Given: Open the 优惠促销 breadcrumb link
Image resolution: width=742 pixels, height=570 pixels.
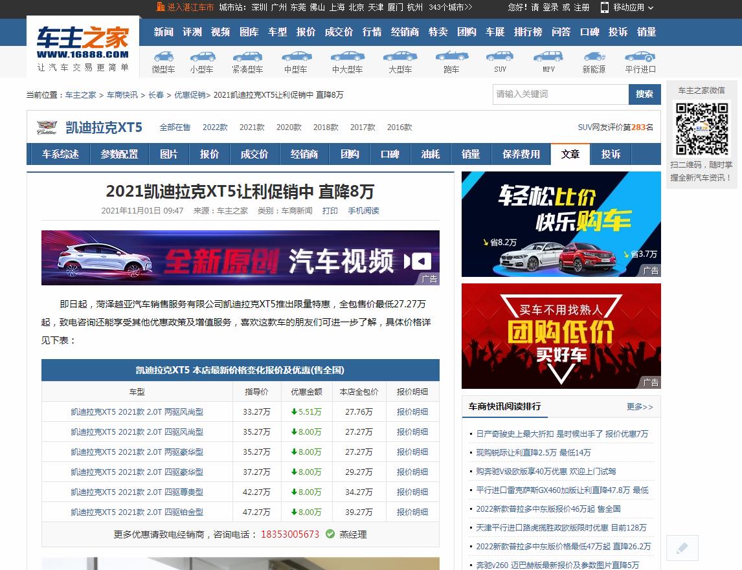Looking at the screenshot, I should coord(190,94).
